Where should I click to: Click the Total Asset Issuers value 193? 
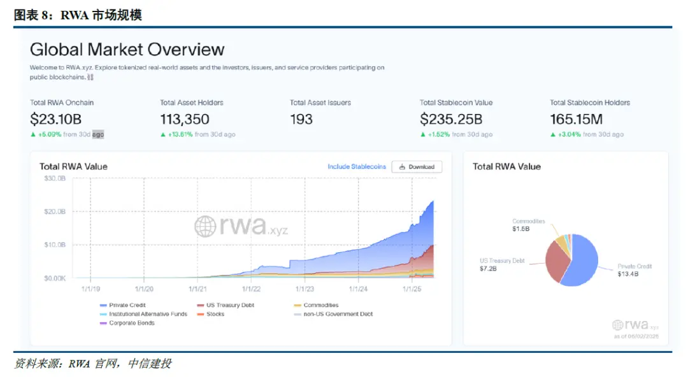coord(301,119)
